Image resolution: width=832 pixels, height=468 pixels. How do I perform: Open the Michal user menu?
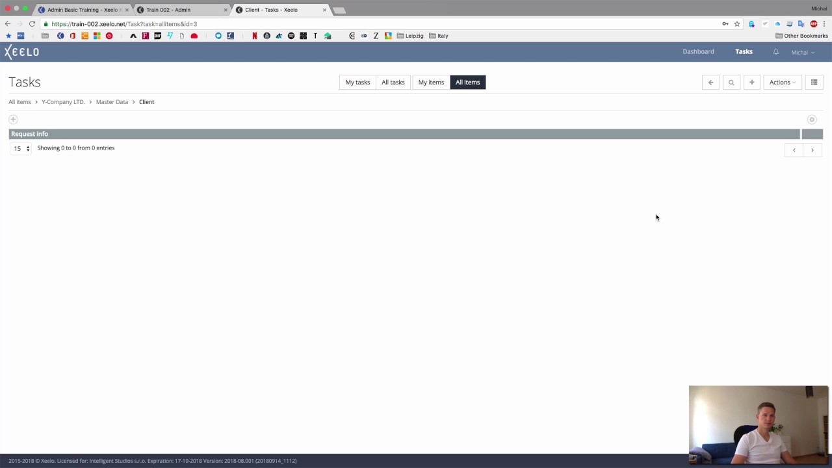803,53
